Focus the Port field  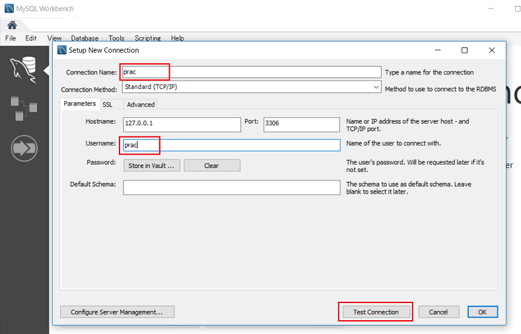(301, 125)
